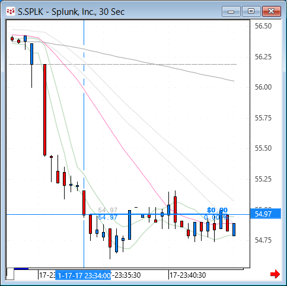Click the 55.75 price axis label
This screenshot has height=286, width=287.
tap(263, 118)
